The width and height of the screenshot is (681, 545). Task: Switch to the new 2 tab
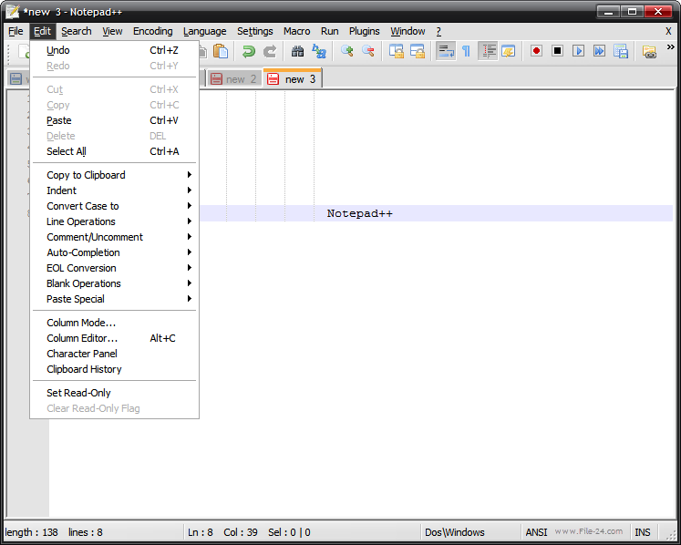[x=235, y=79]
